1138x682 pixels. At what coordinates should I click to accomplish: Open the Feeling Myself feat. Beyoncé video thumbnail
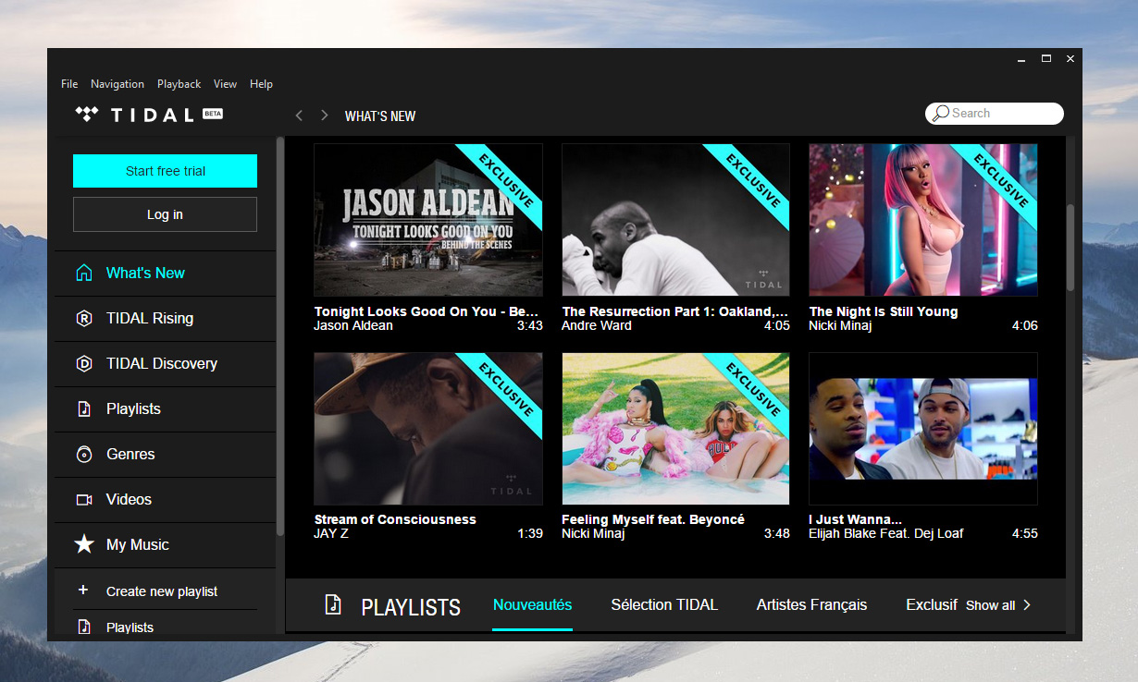coord(675,429)
